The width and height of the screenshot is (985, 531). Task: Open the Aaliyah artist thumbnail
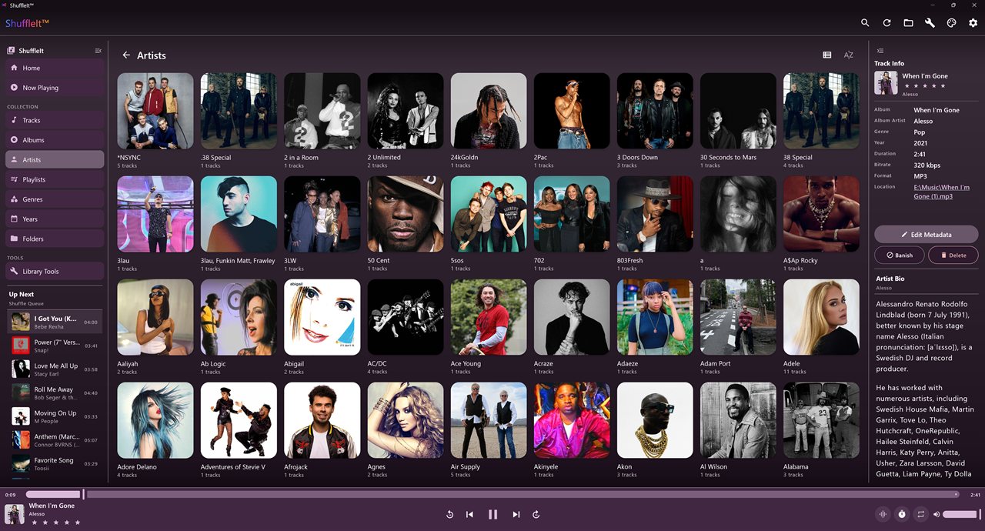(x=155, y=317)
